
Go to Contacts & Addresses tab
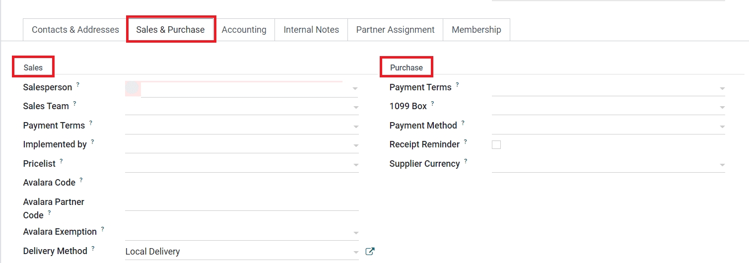(75, 30)
